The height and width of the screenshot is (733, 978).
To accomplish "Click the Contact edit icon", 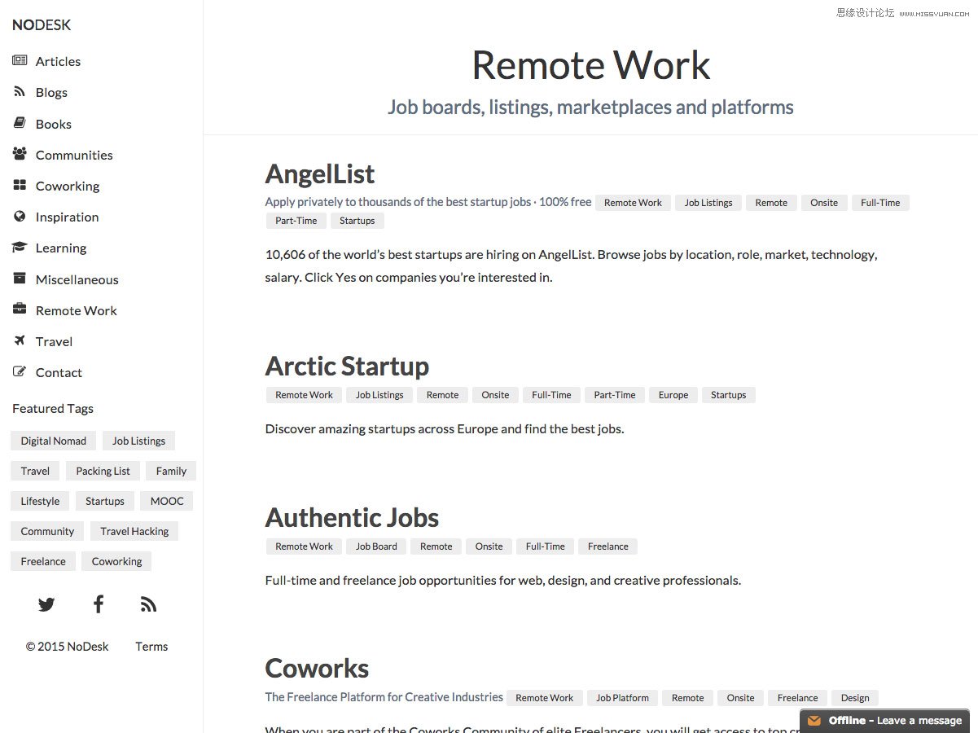I will (20, 371).
